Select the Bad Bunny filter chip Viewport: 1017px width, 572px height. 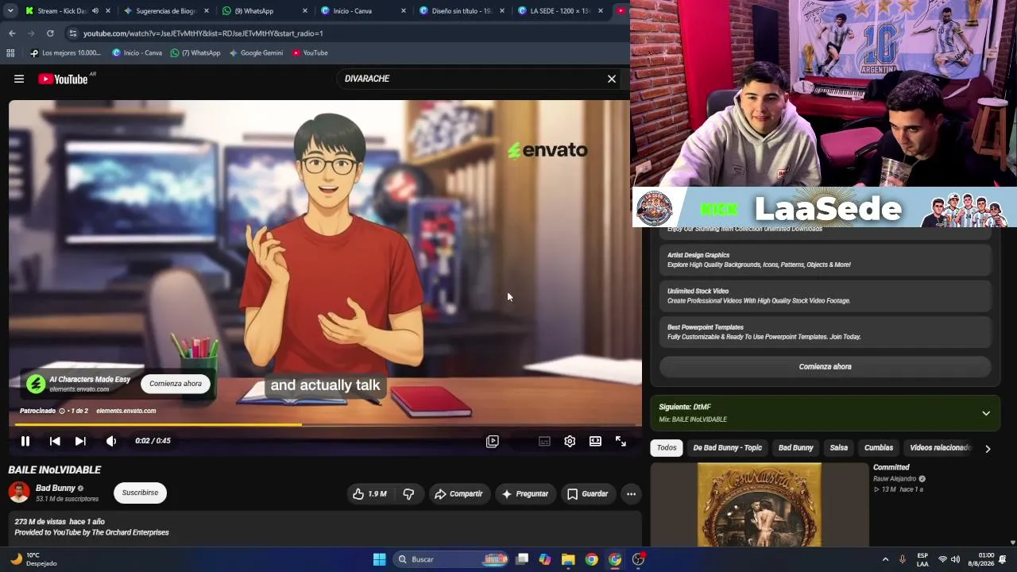[795, 448]
